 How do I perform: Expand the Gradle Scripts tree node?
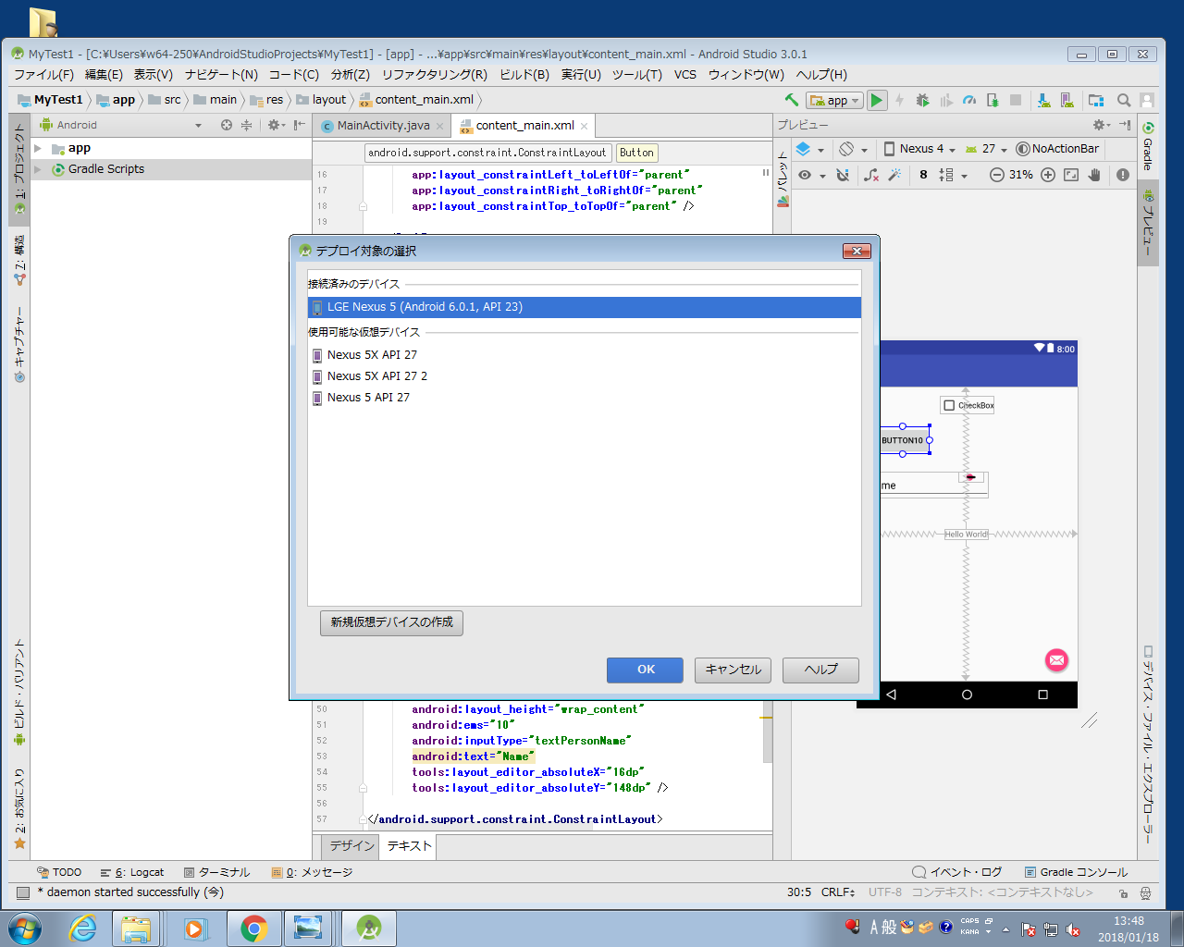tap(38, 169)
